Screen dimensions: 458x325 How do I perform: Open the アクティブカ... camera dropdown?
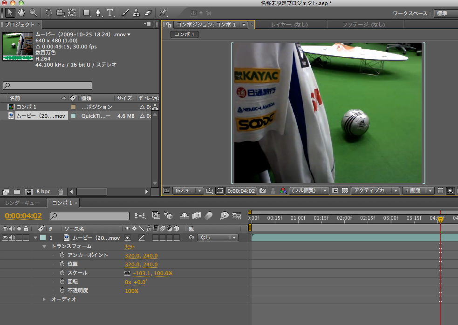376,191
